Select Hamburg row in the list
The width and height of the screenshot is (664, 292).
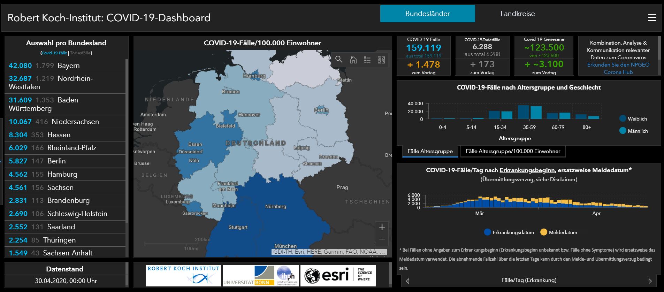(65, 174)
